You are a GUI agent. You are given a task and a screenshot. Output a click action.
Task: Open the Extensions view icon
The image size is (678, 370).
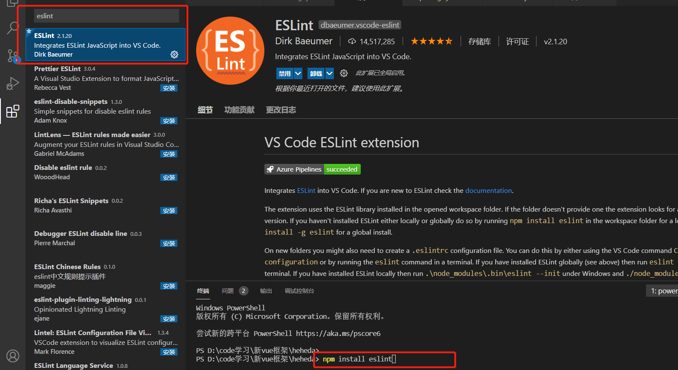[12, 111]
